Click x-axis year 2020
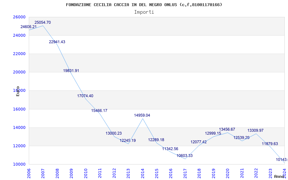 coord(228,174)
